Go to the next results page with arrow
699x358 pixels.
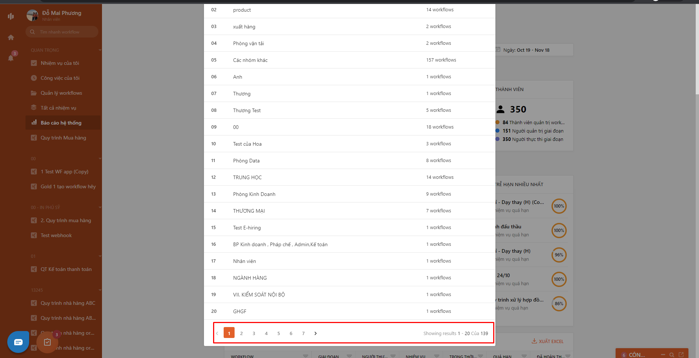pyautogui.click(x=315, y=333)
